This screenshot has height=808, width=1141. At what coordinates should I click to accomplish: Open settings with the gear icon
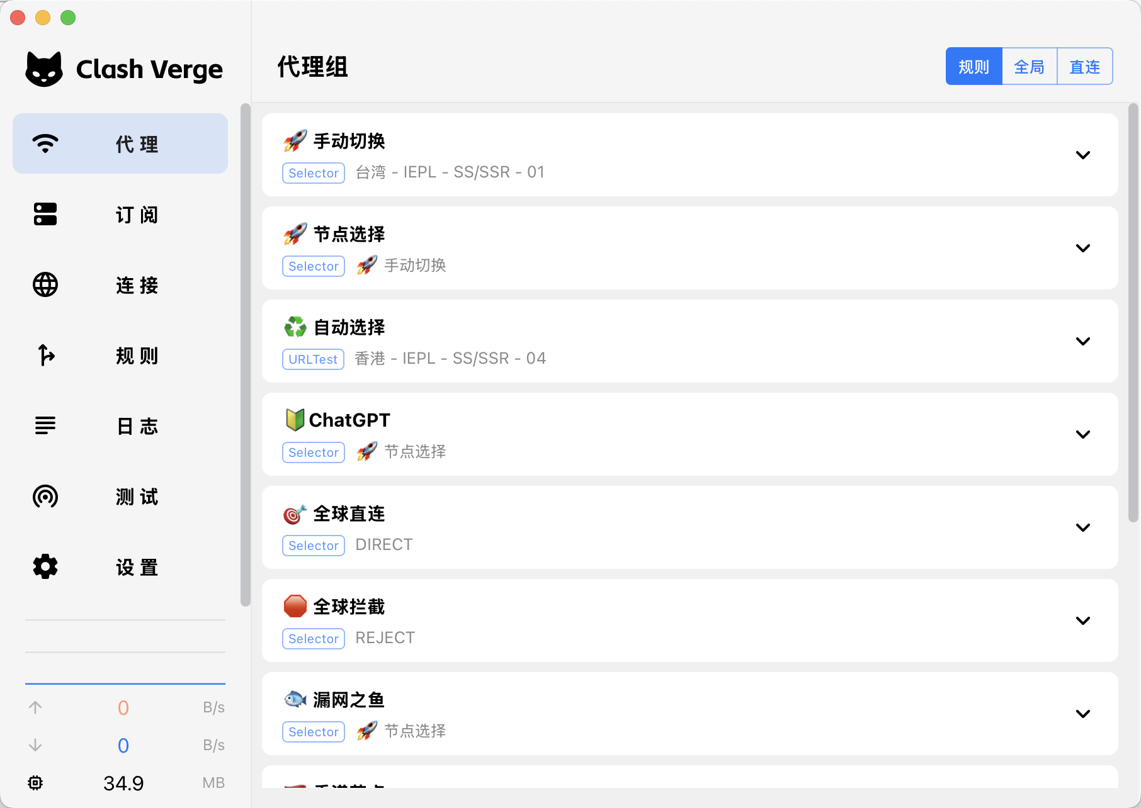(x=45, y=567)
